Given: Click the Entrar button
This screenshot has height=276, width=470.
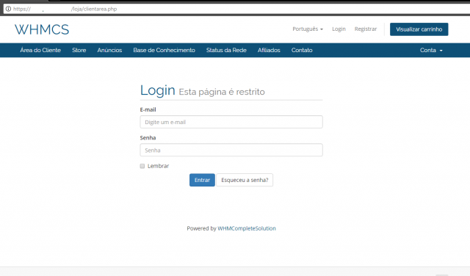Looking at the screenshot, I should click(x=202, y=180).
